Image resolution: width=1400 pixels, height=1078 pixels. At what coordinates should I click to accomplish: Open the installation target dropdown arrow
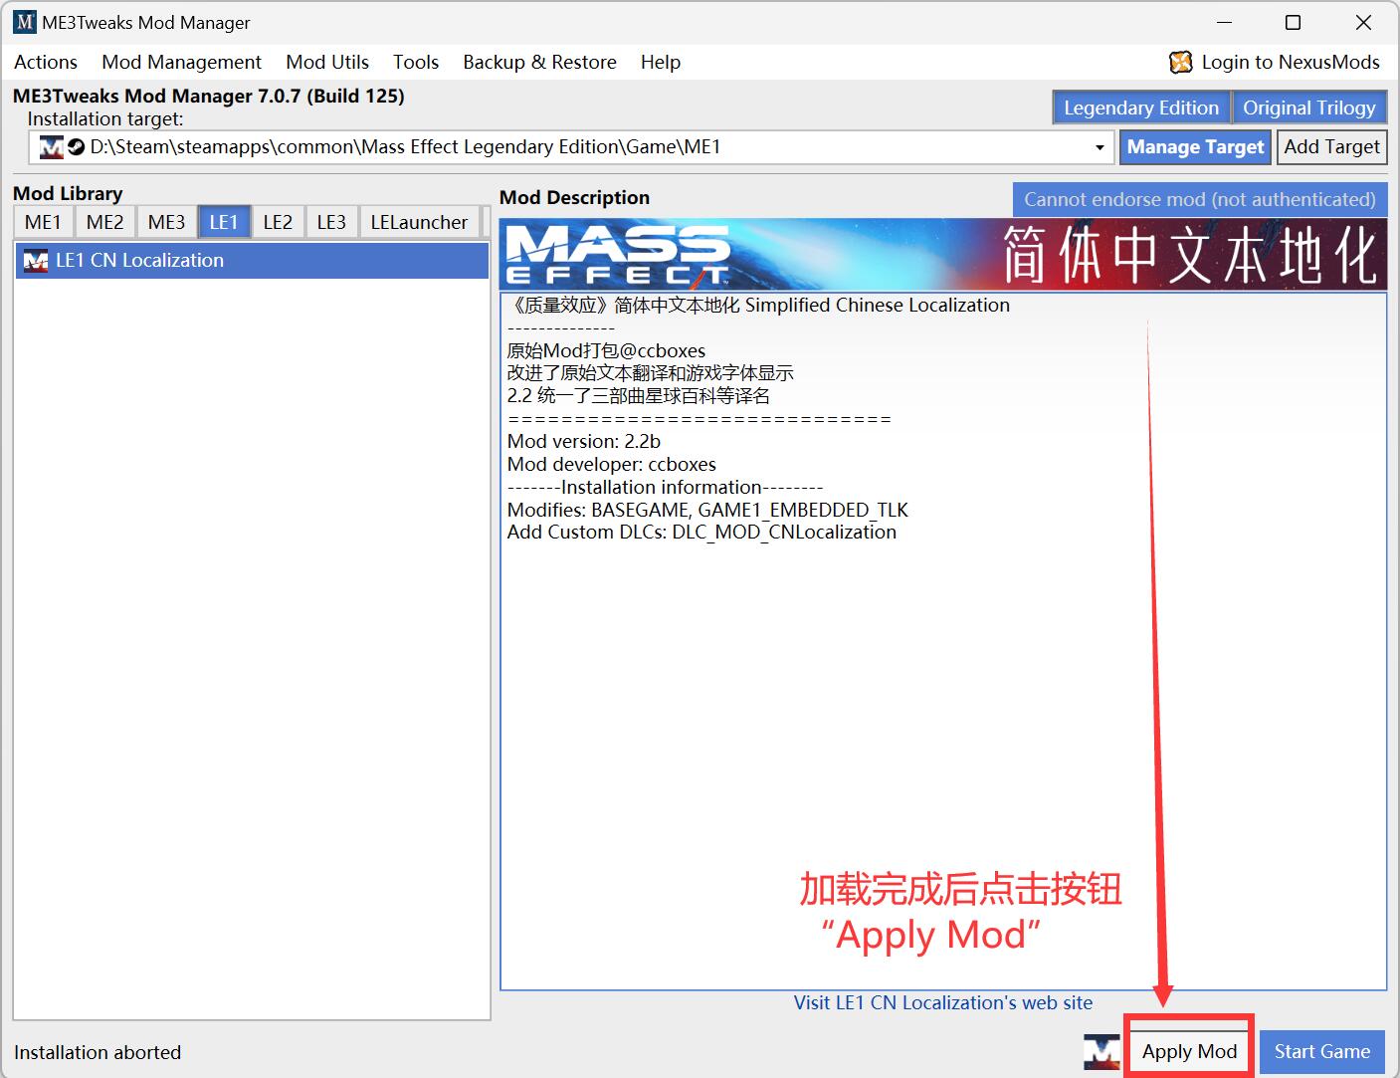pyautogui.click(x=1100, y=147)
